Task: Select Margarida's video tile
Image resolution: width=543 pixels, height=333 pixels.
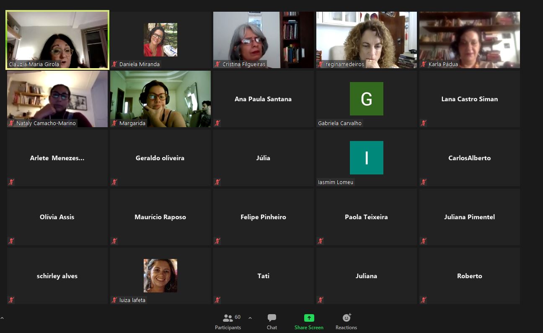Action: point(160,99)
